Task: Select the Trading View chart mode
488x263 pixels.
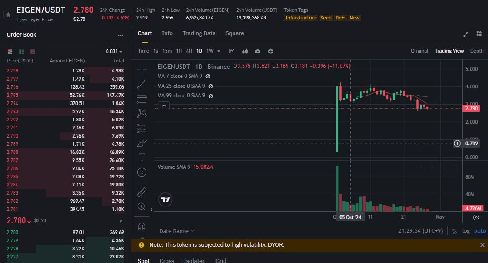Action: coord(449,51)
